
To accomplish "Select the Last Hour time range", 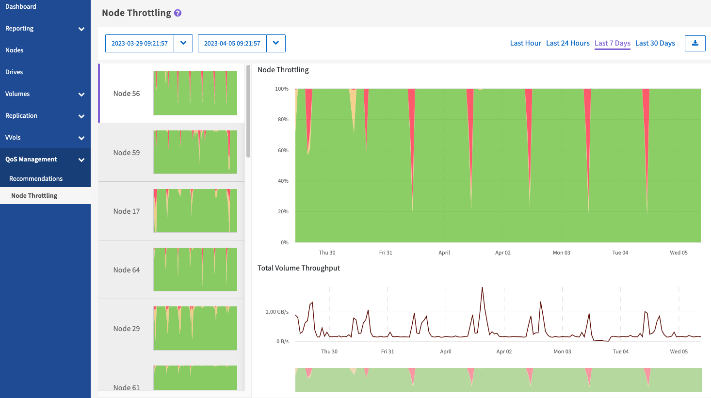I will click(525, 43).
